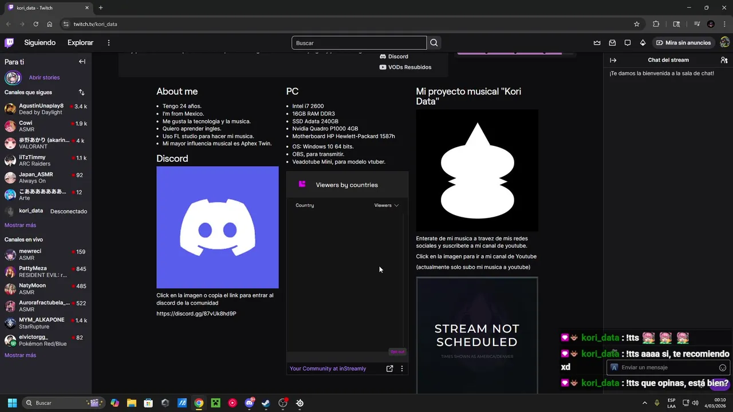Open the PattyMeza live channel
733x412 pixels.
point(46,272)
